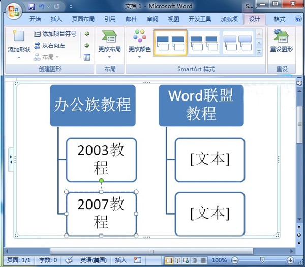The image size is (305, 267).
Task: Select the second SmartArt style thumbnail
Action: [204, 43]
